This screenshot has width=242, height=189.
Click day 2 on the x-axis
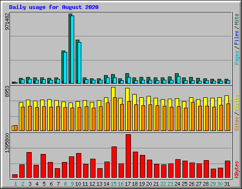click(23, 184)
